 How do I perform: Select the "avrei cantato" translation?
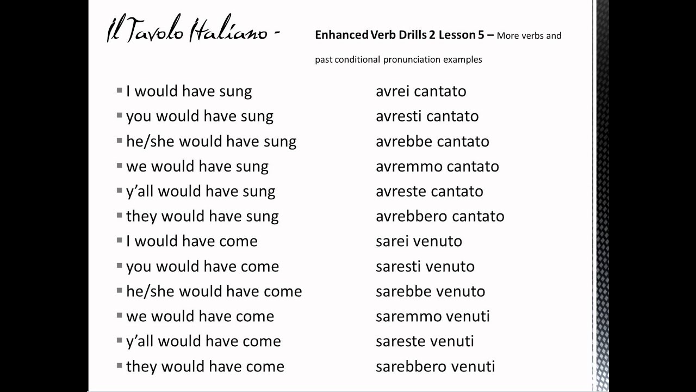point(421,91)
